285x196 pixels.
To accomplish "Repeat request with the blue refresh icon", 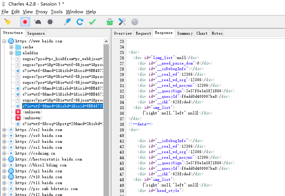I will click(x=80, y=22).
